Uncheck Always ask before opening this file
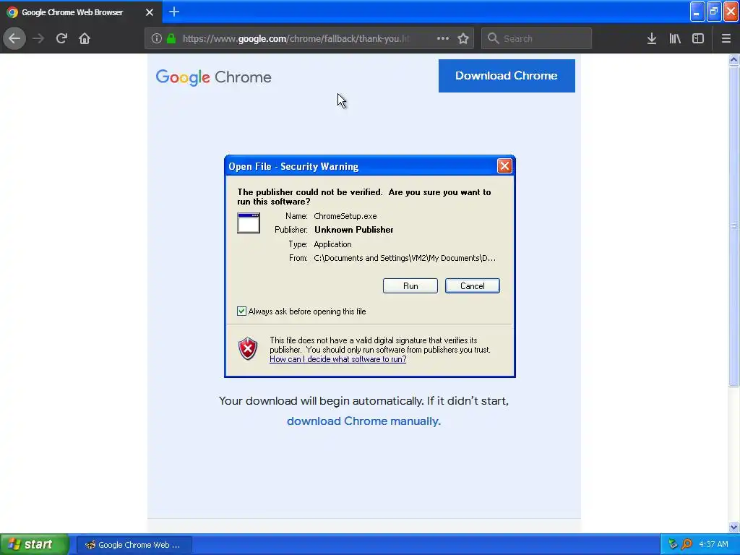This screenshot has width=740, height=555. [x=241, y=311]
